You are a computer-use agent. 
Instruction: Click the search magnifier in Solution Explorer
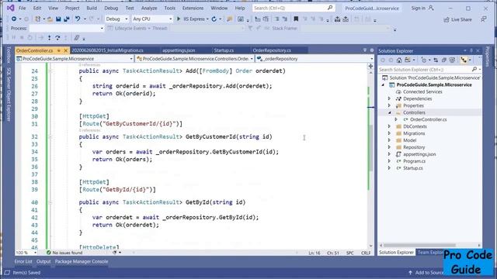pos(474,69)
